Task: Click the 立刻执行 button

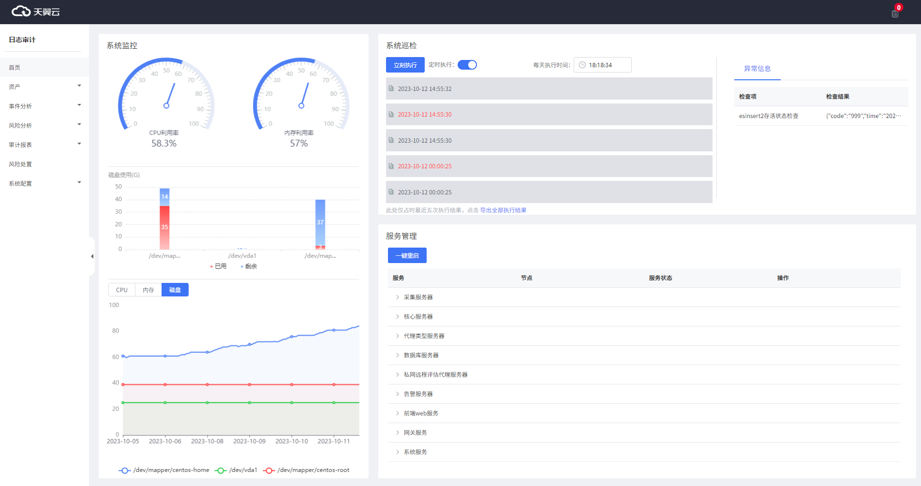Action: [x=405, y=65]
